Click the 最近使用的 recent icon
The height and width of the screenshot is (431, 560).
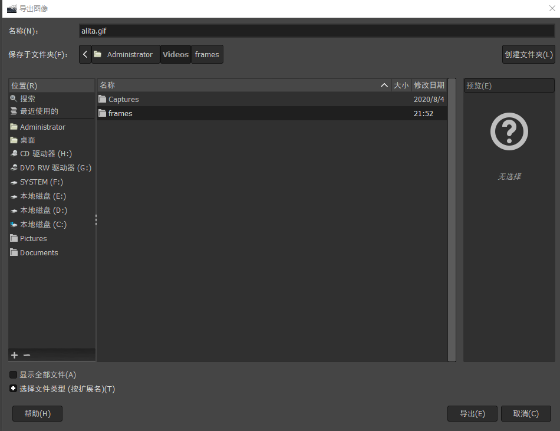(14, 111)
